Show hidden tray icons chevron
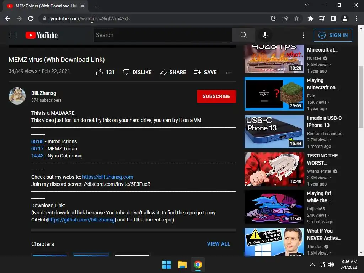Screen dimensions: 364x273 [x=312, y=264]
